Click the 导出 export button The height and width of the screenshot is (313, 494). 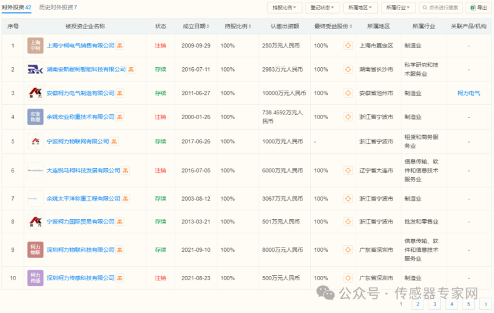(479, 8)
